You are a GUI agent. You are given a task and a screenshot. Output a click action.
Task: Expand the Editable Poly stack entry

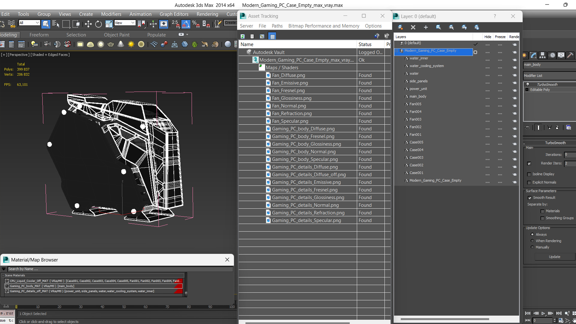(527, 90)
